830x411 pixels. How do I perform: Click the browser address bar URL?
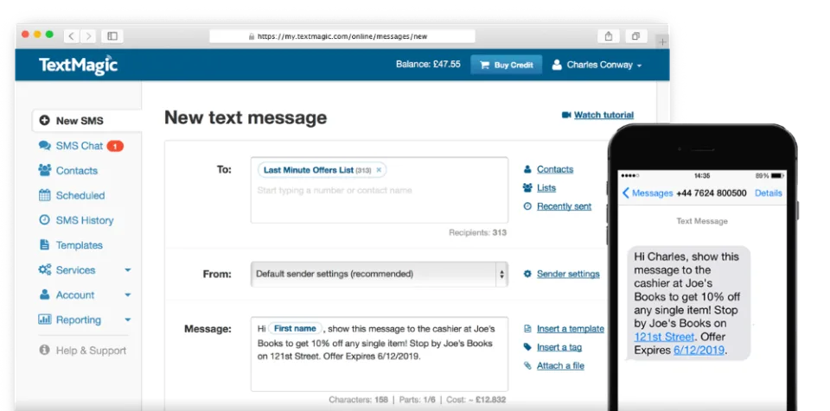click(x=342, y=36)
